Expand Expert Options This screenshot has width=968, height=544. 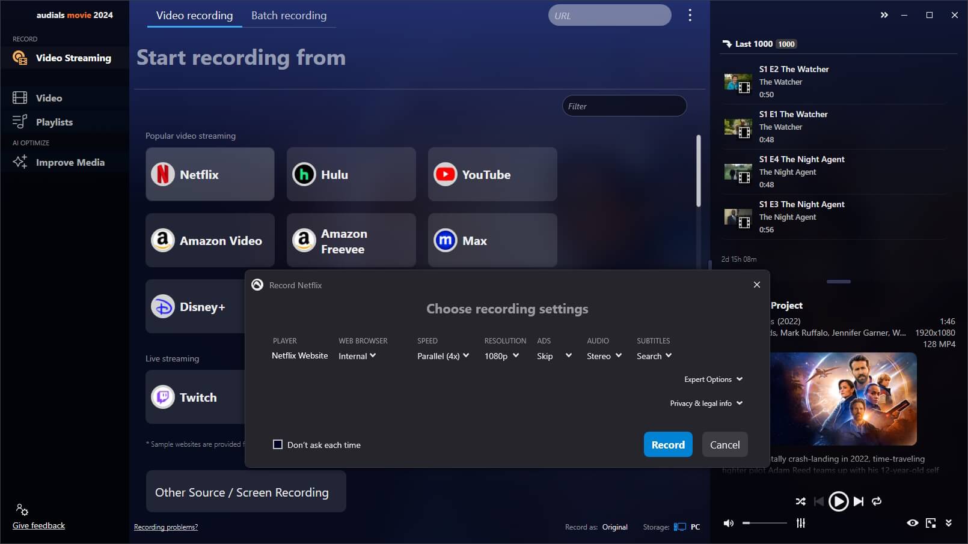click(x=714, y=379)
